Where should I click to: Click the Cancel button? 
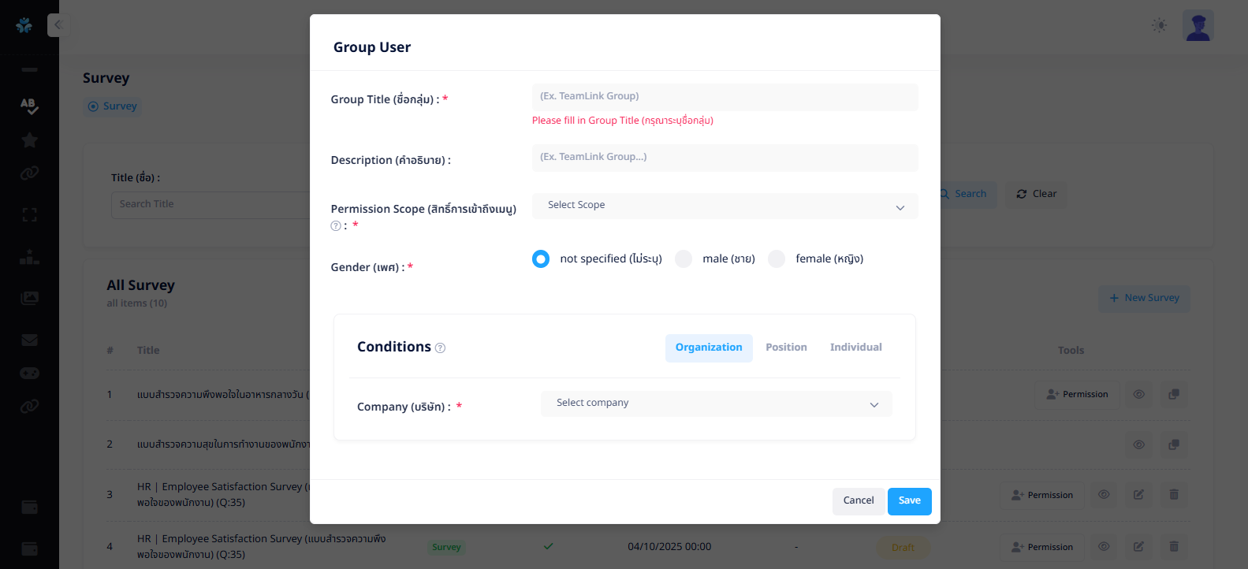coord(859,501)
